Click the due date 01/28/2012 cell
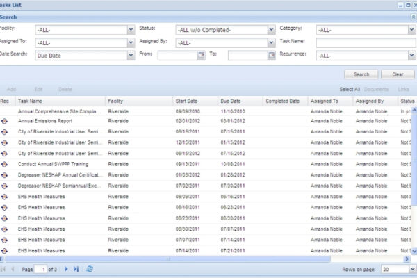Viewport: 417px width, 278px height. [233, 175]
